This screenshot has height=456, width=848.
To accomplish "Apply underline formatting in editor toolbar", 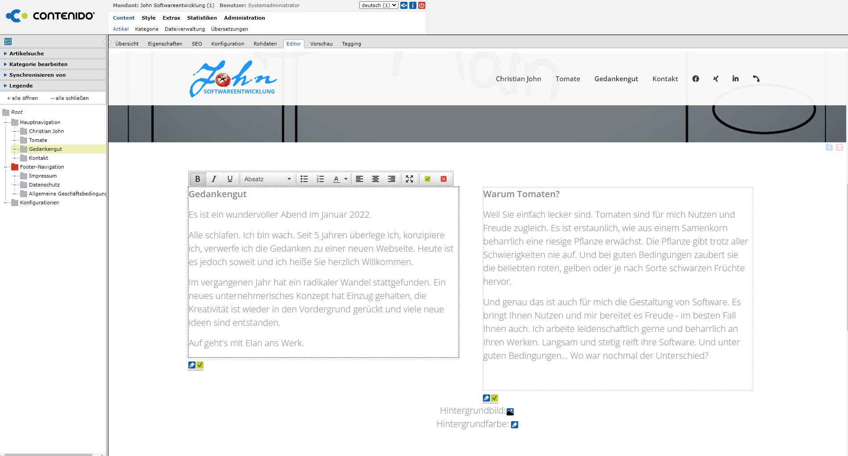I will coord(230,179).
